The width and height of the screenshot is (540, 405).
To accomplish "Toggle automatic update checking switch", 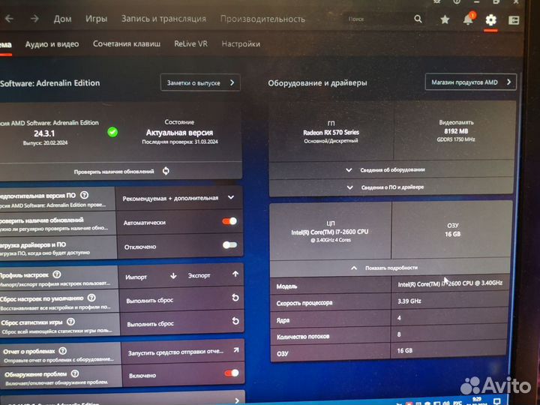I will 229,221.
